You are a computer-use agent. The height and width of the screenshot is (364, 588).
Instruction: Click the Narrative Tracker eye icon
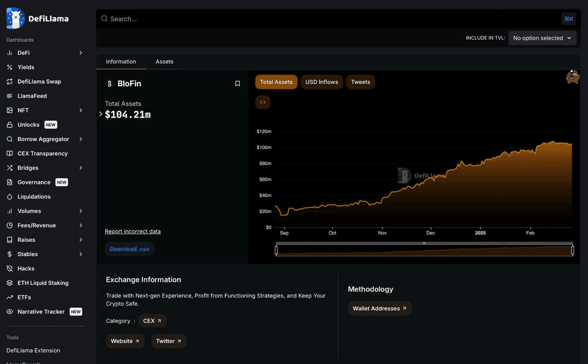click(10, 312)
